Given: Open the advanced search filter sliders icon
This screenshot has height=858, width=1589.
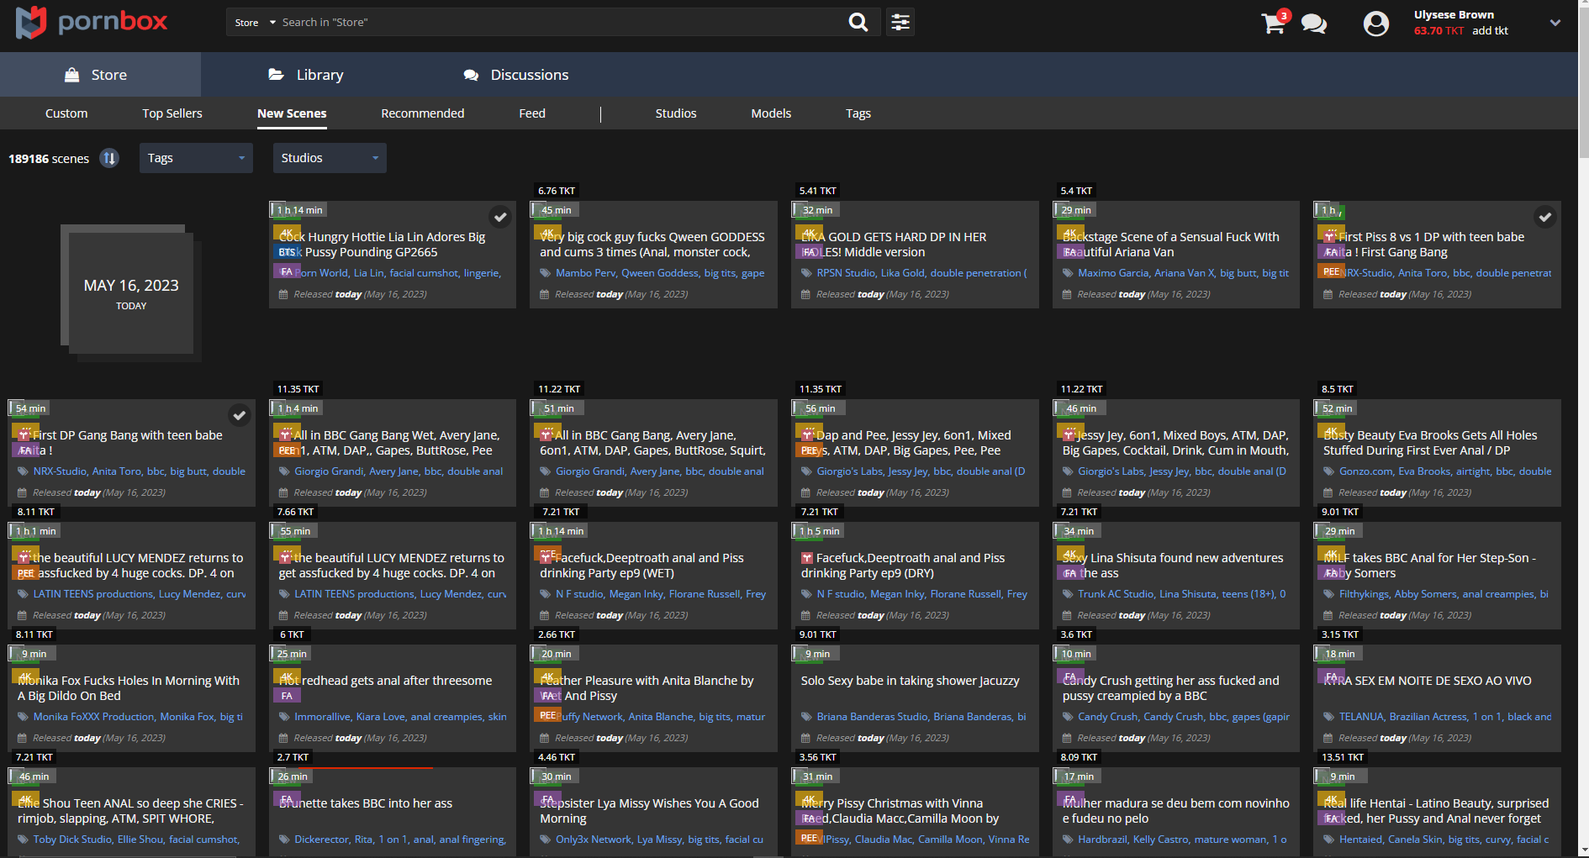Looking at the screenshot, I should 900,23.
